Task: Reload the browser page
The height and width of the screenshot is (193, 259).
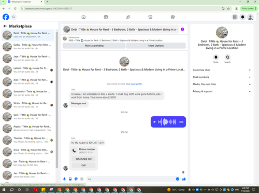Action: [15, 8]
